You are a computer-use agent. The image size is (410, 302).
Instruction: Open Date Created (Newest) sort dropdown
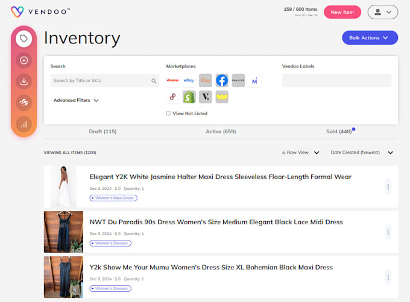tap(362, 153)
